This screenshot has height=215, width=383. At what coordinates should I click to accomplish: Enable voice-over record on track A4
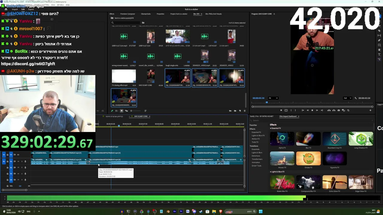click(25, 180)
